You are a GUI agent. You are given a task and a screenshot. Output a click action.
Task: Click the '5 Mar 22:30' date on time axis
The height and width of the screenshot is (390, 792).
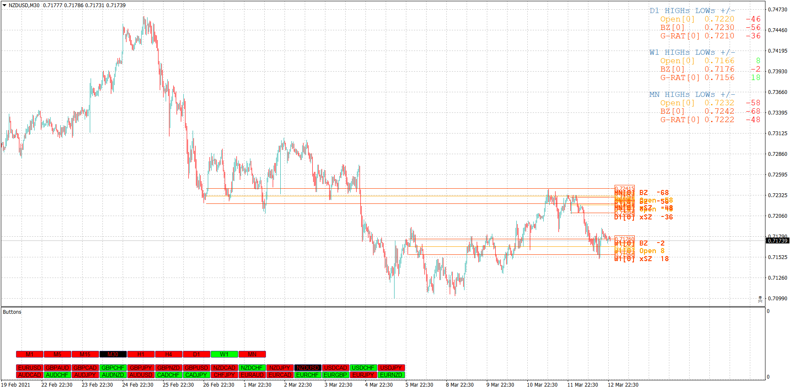coord(419,385)
